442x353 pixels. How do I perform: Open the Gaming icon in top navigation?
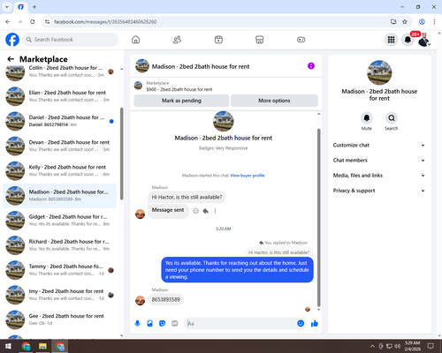pyautogui.click(x=301, y=40)
